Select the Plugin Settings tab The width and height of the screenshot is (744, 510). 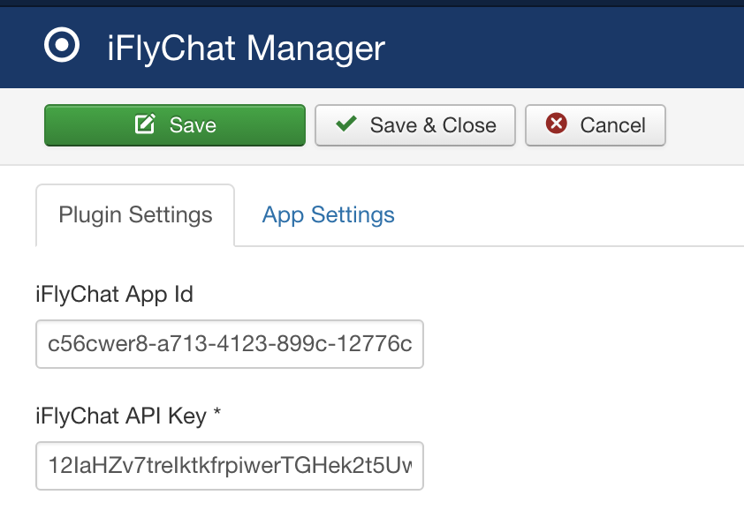(135, 215)
